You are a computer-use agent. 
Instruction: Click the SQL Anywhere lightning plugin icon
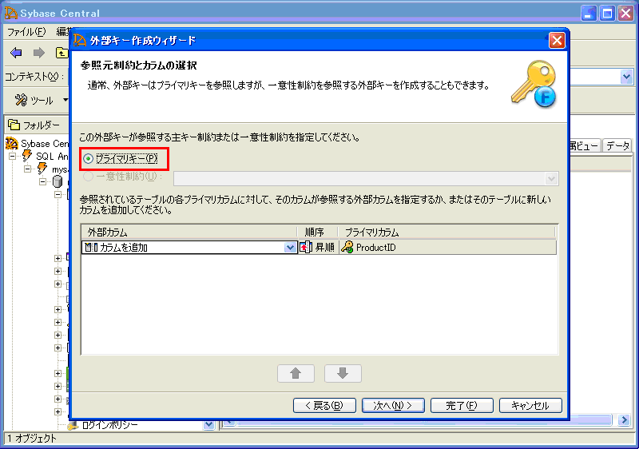27,157
